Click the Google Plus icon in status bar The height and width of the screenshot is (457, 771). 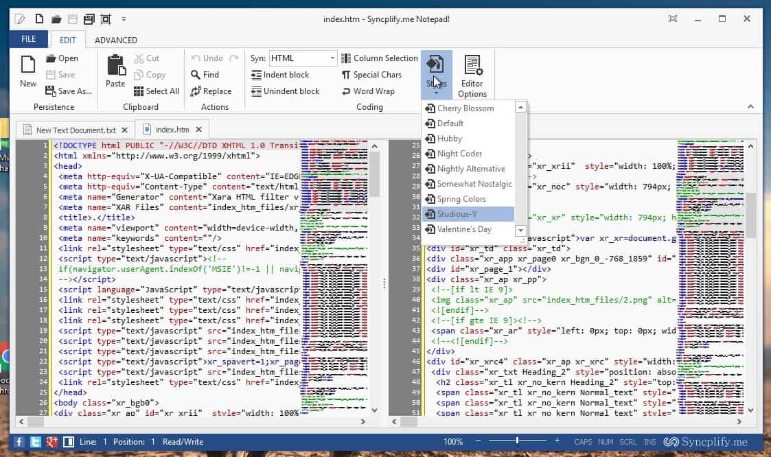pyautogui.click(x=52, y=442)
